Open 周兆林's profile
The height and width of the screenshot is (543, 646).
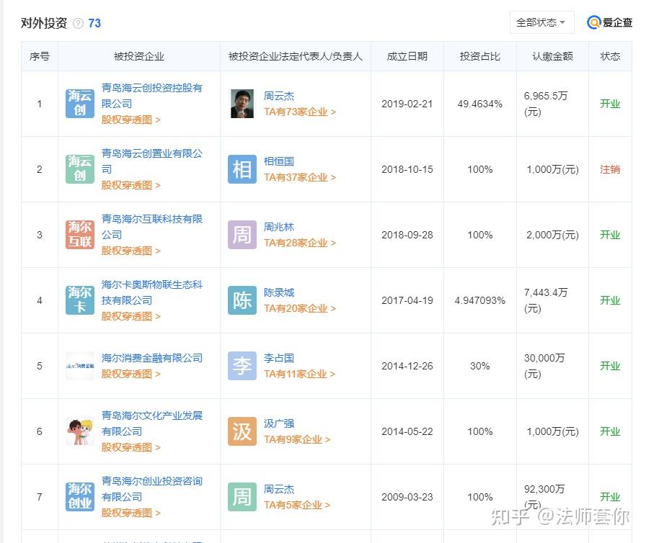point(279,227)
